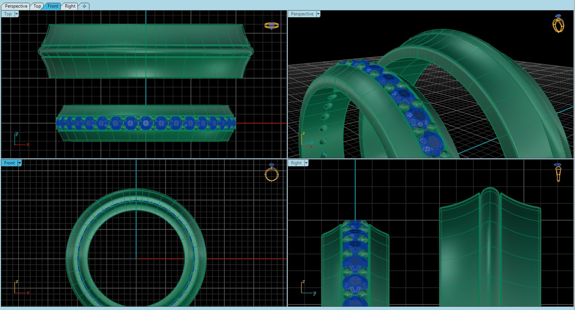Expand the Front viewport dropdown arrow
Screen dimensions: 575x310
pos(19,163)
